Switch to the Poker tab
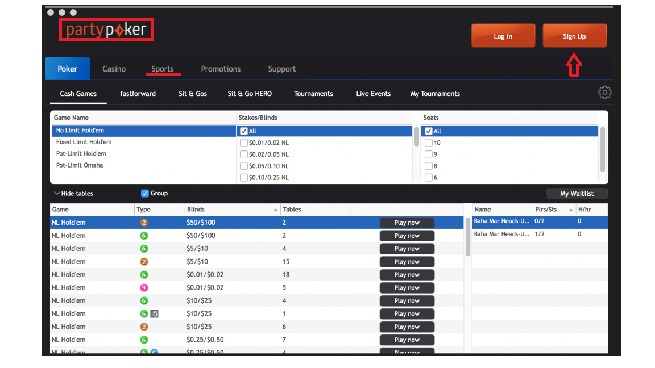The width and height of the screenshot is (655, 368). (67, 68)
